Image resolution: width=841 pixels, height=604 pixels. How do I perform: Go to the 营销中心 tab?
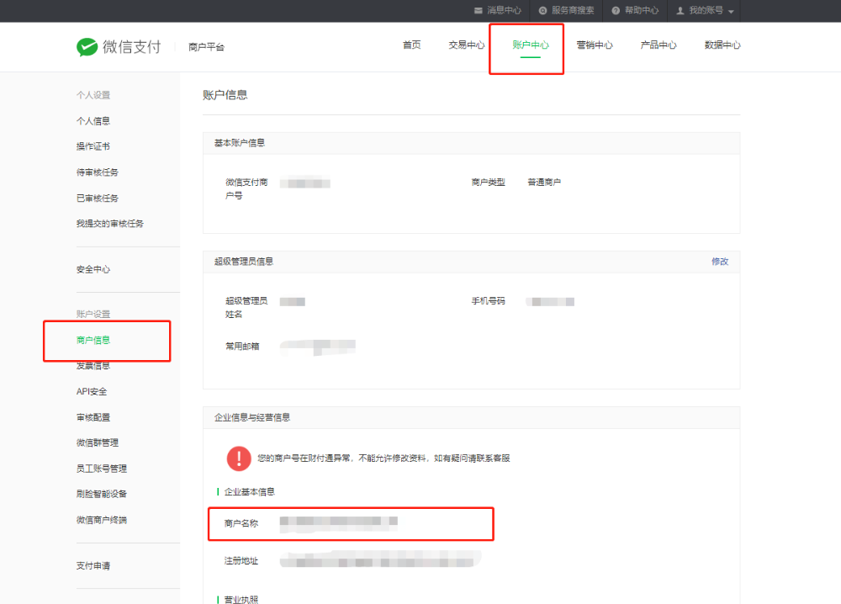point(594,45)
